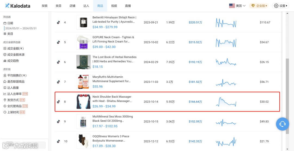Select the 平均销售价(¥) filter
The height and width of the screenshot is (151, 294).
(x=15, y=75)
